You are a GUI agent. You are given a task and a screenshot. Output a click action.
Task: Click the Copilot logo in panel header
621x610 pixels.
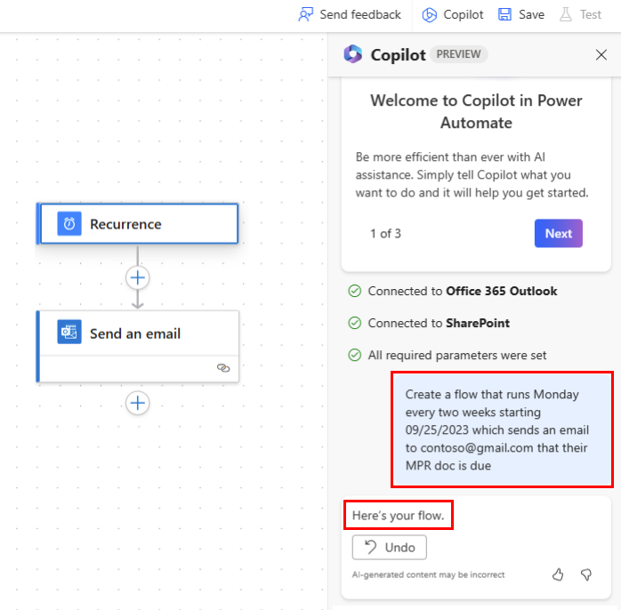coord(353,54)
